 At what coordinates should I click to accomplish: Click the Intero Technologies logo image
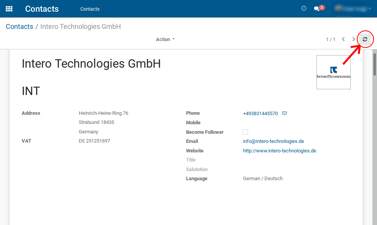pyautogui.click(x=334, y=72)
